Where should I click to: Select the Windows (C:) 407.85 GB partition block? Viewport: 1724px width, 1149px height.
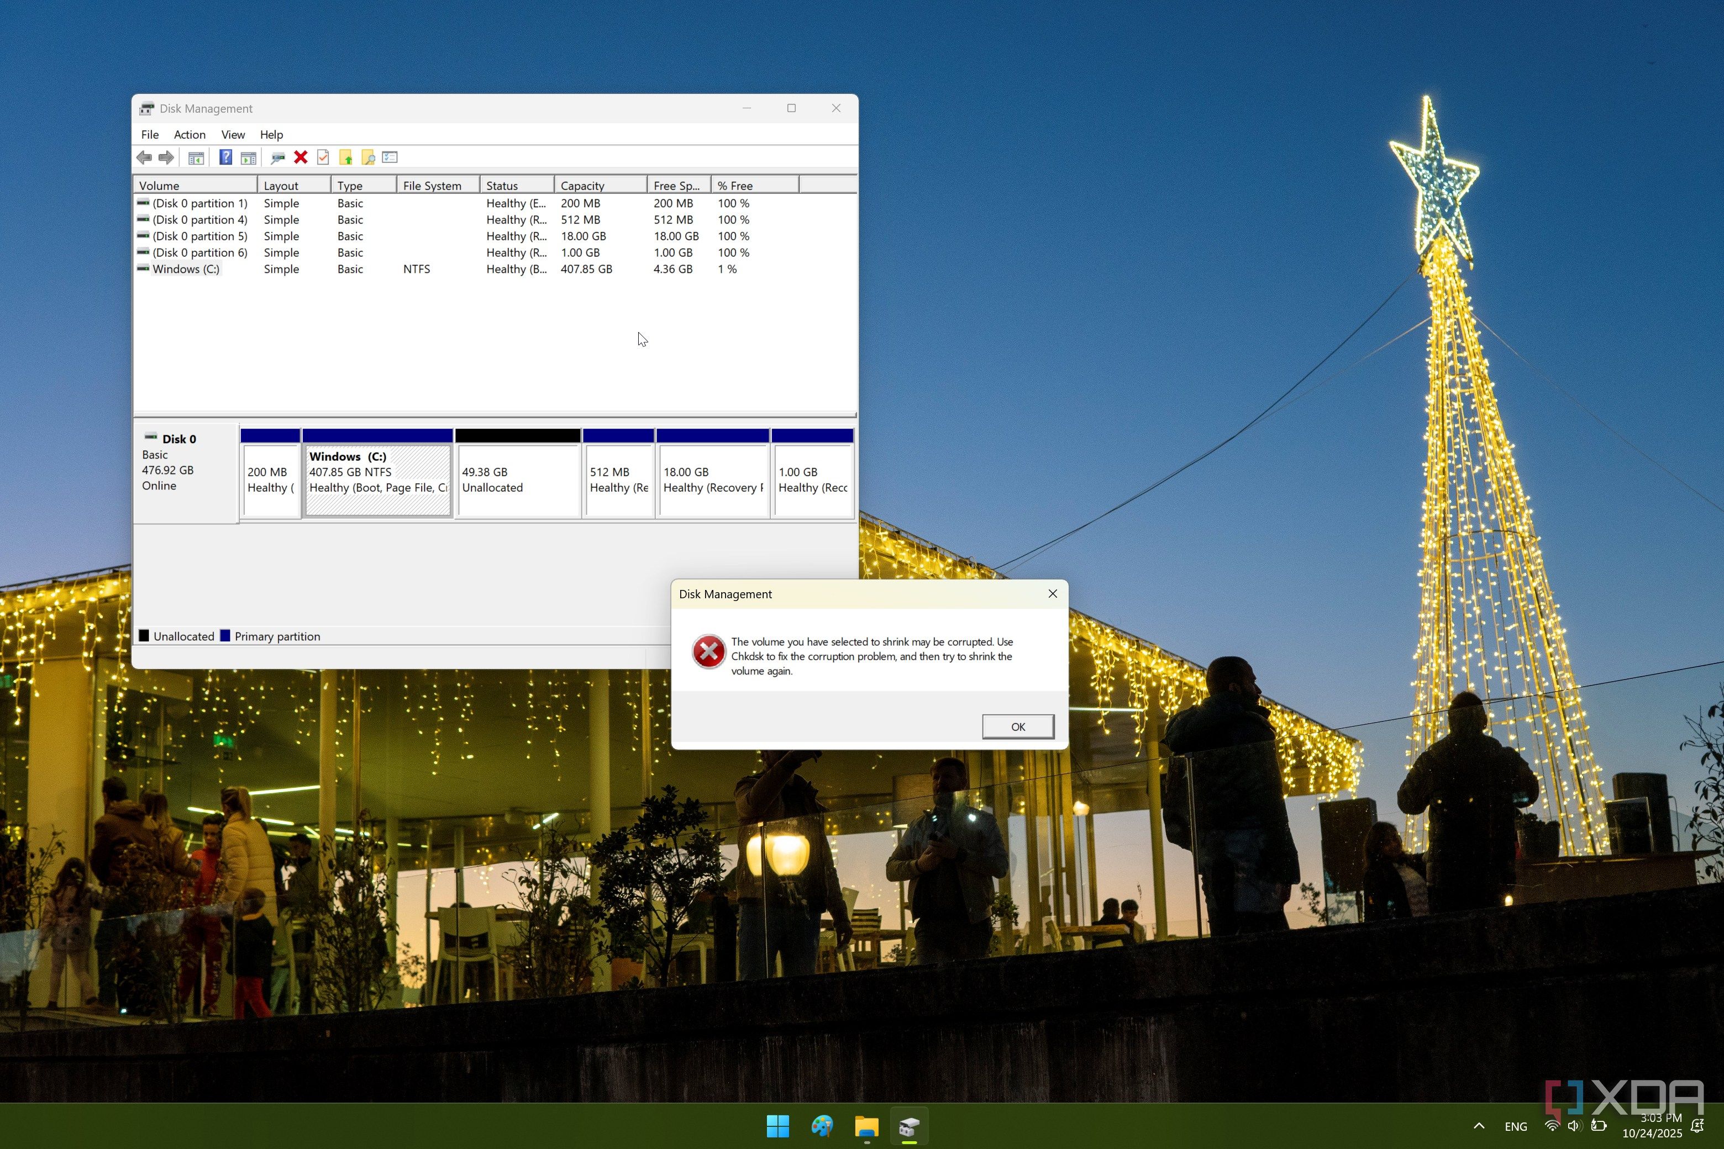pos(377,474)
